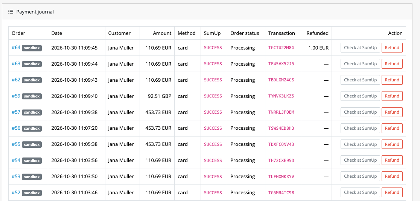Open order #64 link

[16, 48]
